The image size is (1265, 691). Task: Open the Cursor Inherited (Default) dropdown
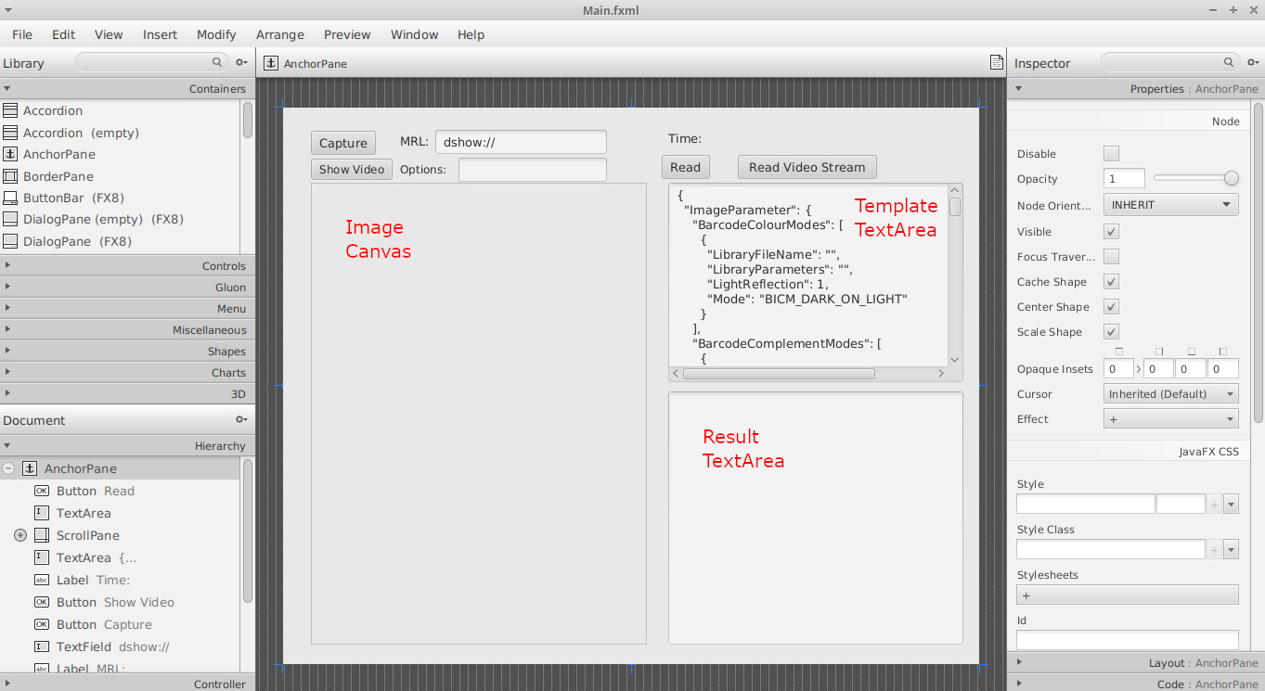pos(1170,394)
